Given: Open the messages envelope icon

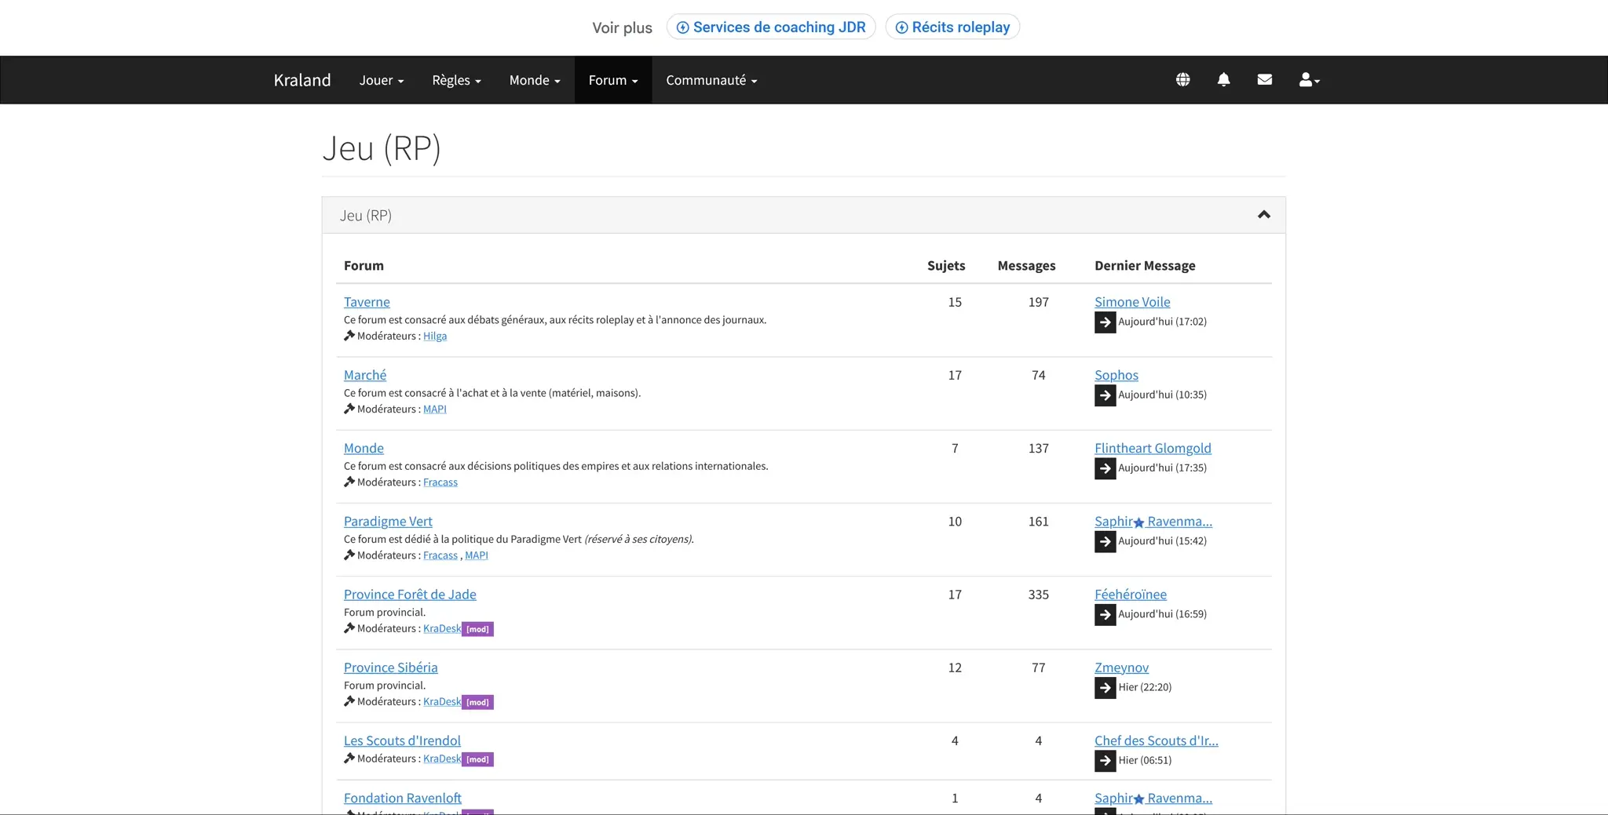Looking at the screenshot, I should click(x=1264, y=79).
